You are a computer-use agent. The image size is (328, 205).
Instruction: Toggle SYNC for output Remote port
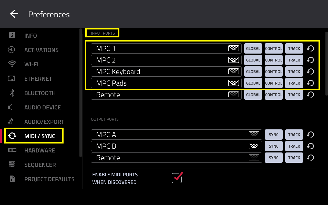coord(274,158)
